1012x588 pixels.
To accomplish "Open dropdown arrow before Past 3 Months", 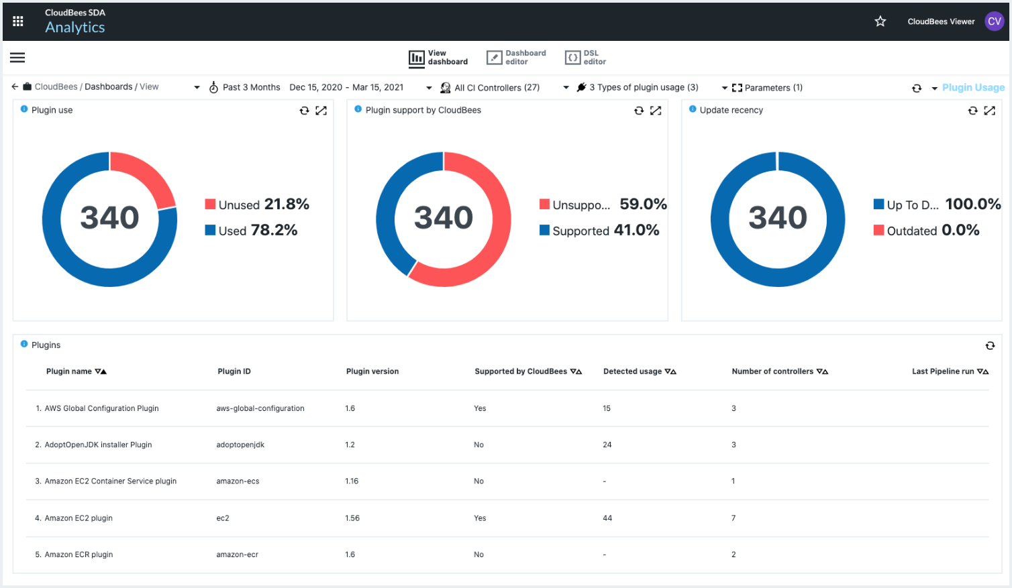I will tap(197, 88).
